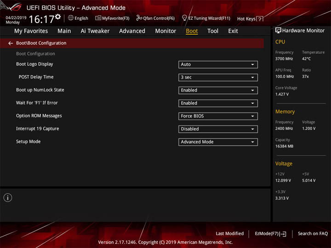Click the memory voltage value 1.200 V

(309, 129)
